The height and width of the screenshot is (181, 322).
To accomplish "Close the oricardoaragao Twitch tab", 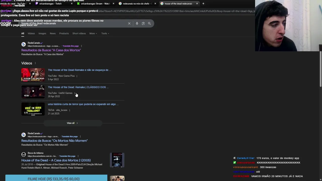I will coord(72,4).
